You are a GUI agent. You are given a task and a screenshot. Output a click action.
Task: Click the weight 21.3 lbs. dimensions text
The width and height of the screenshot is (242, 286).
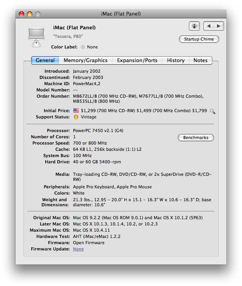(x=142, y=202)
